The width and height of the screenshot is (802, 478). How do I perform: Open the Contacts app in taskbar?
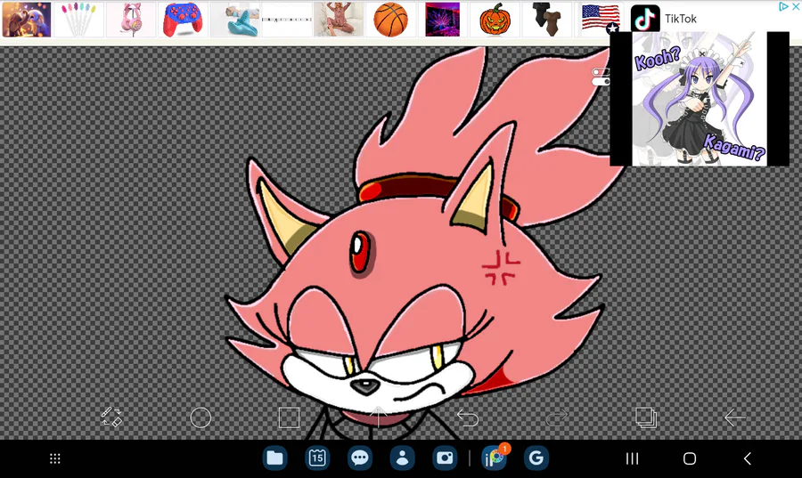point(402,458)
